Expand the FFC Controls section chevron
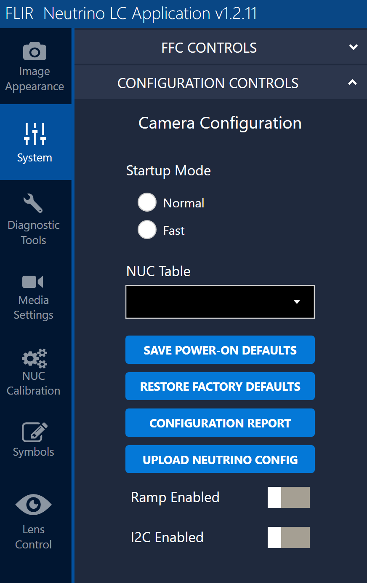Viewport: 367px width, 583px height. coord(353,48)
